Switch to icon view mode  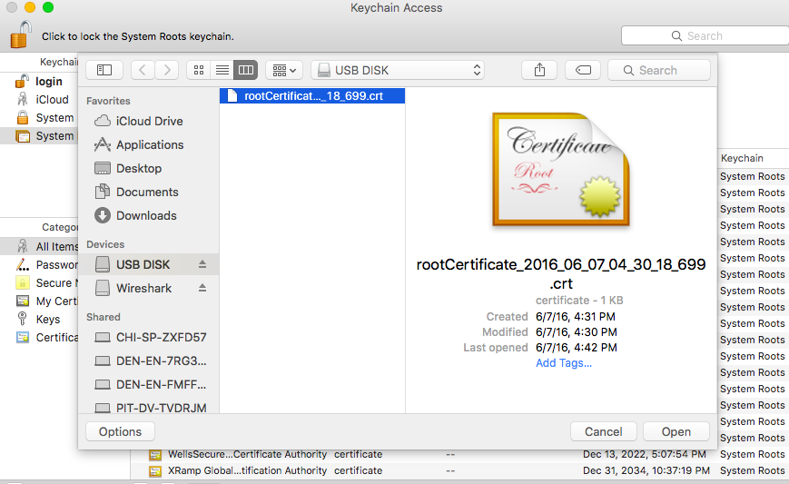pyautogui.click(x=198, y=70)
